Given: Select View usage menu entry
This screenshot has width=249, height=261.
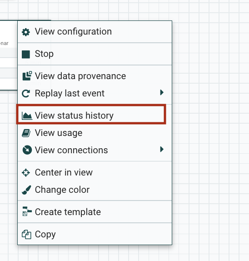Looking at the screenshot, I should (95, 133).
